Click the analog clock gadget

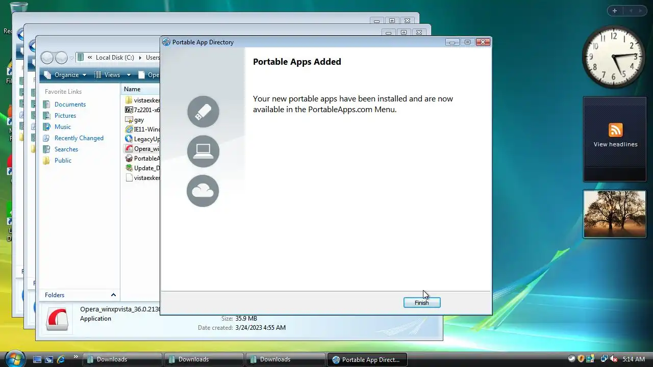coord(614,56)
